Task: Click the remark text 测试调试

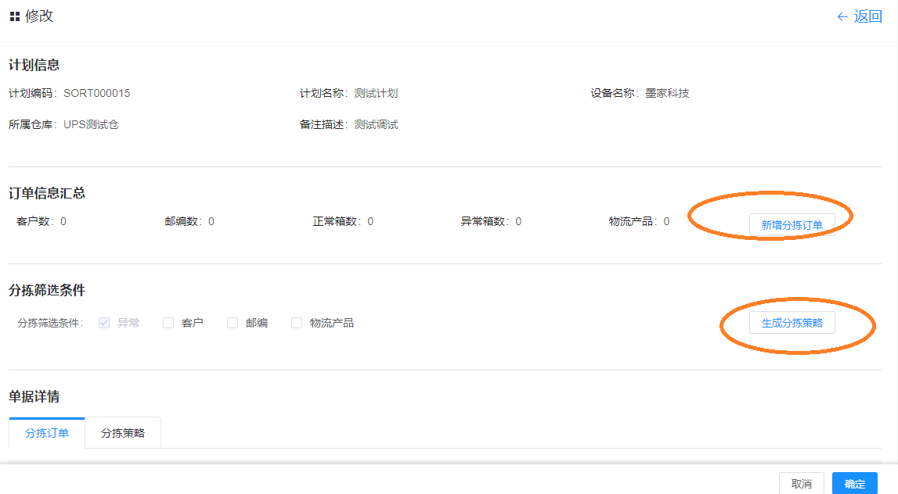Action: coord(376,124)
